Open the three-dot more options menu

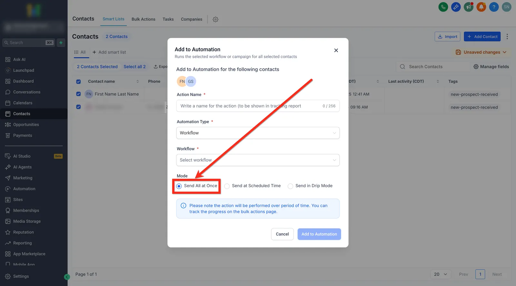(507, 36)
